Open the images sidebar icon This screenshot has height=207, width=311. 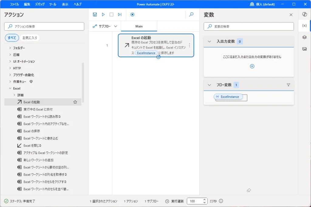(304, 49)
